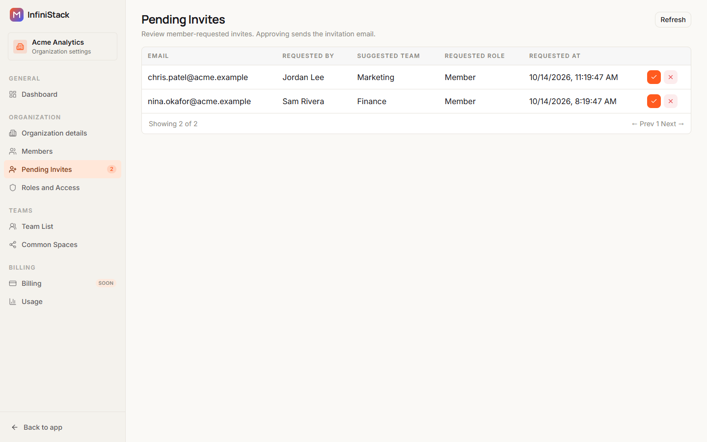Navigate to Common Spaces

point(62,245)
